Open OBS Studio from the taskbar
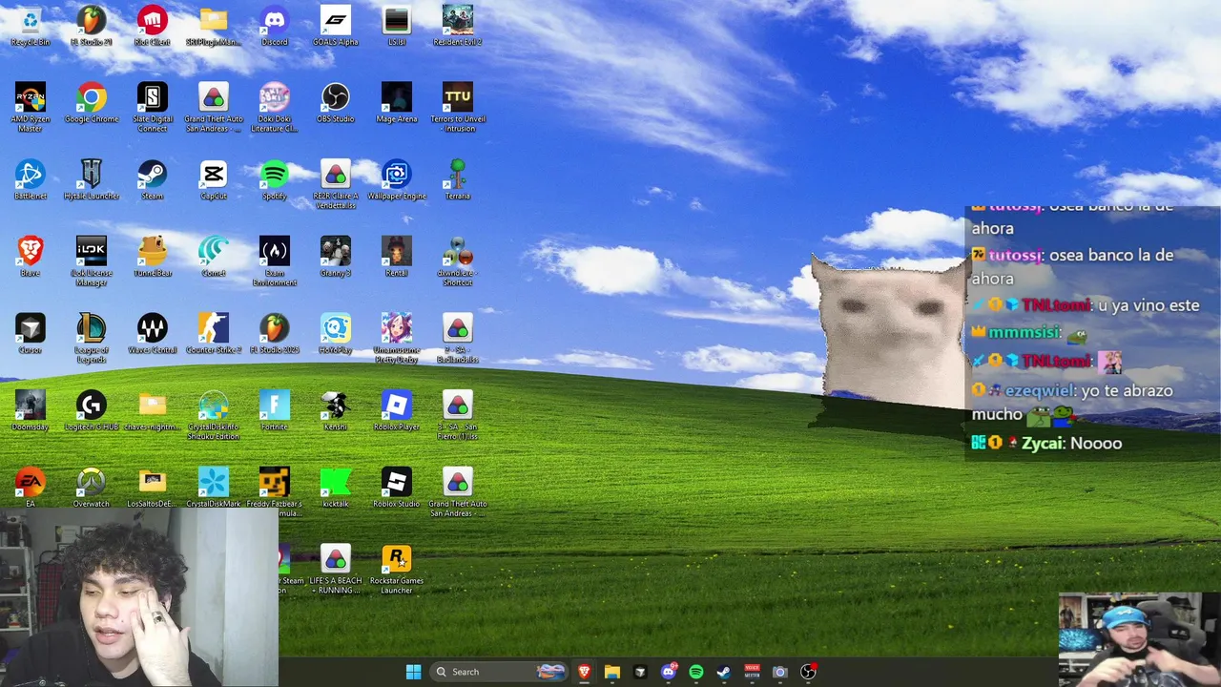 click(808, 672)
